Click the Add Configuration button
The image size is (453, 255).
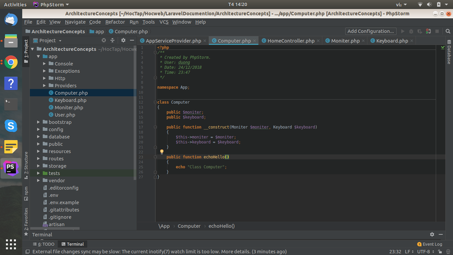[x=371, y=31]
